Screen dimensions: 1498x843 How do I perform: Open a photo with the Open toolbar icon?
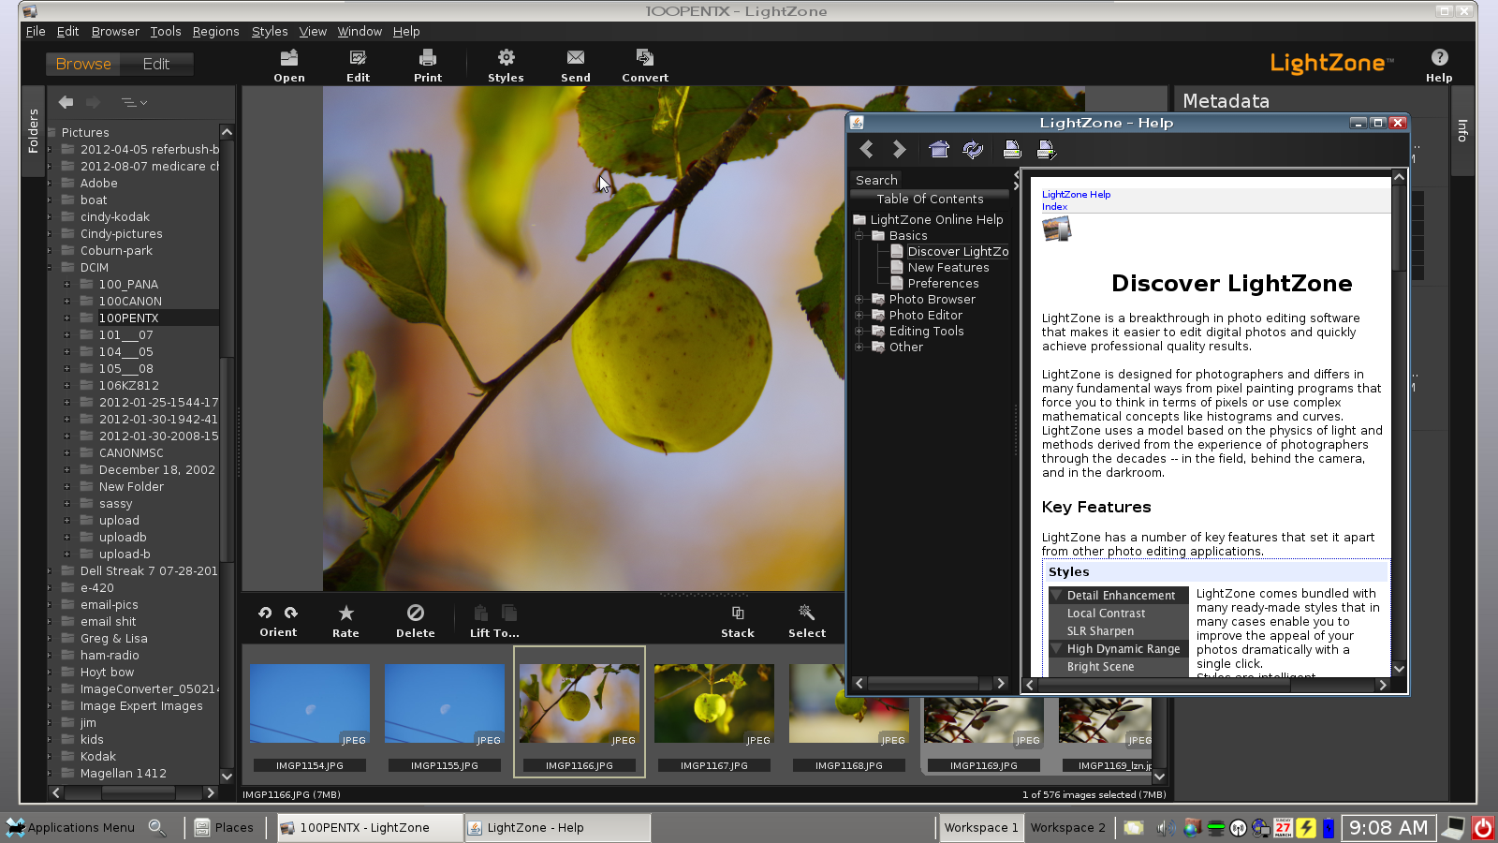[289, 58]
